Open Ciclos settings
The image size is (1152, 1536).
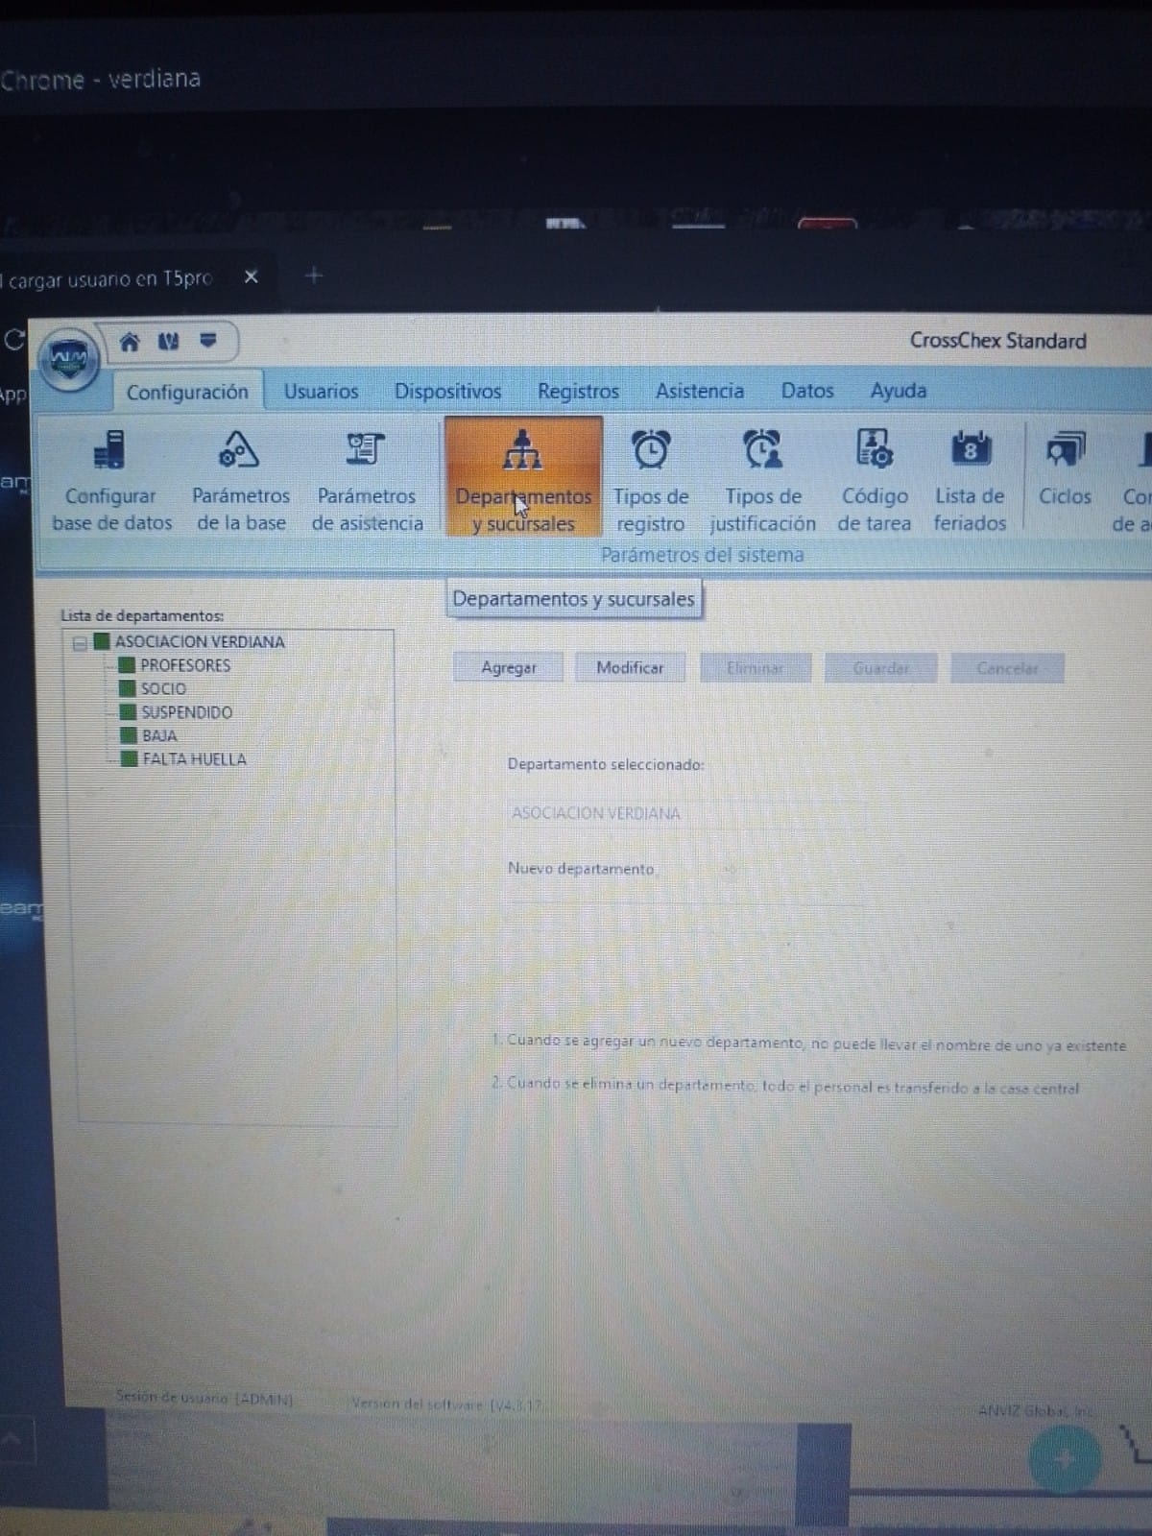click(x=1065, y=470)
